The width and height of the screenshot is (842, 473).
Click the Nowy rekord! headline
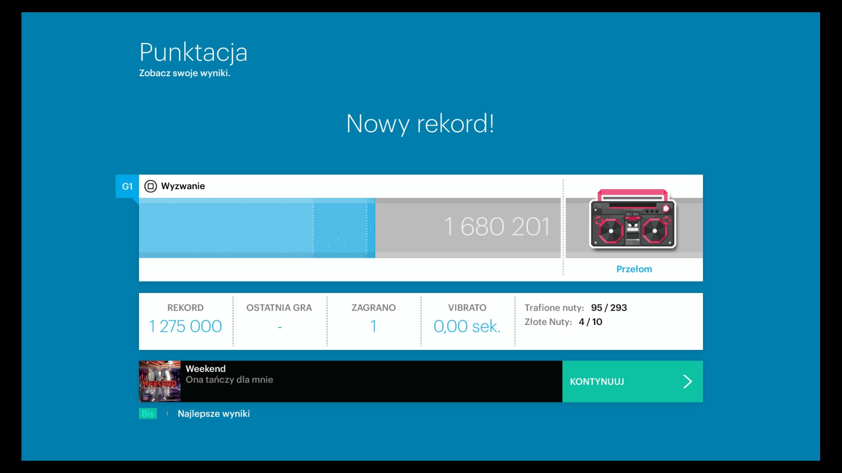coord(420,124)
